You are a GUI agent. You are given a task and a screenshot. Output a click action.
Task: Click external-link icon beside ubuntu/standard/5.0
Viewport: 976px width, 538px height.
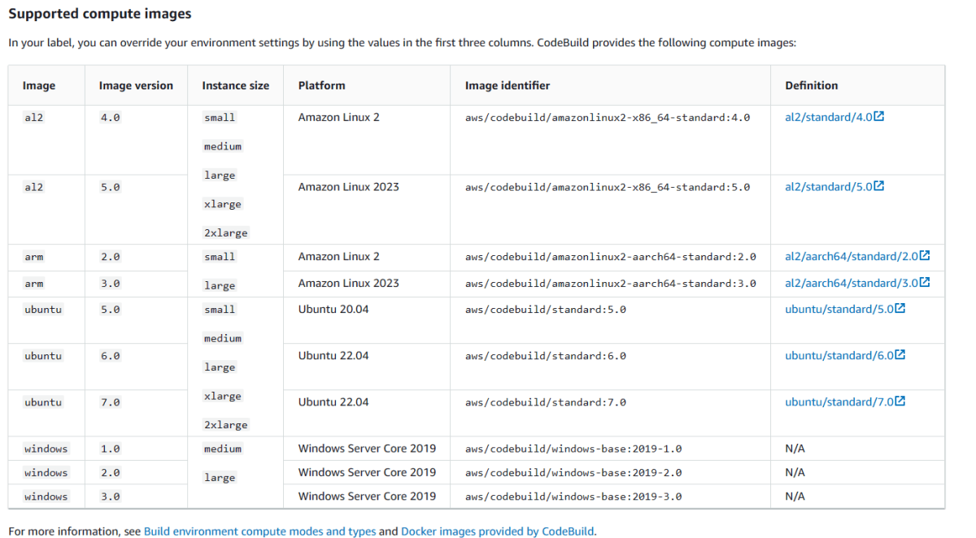[x=900, y=308]
